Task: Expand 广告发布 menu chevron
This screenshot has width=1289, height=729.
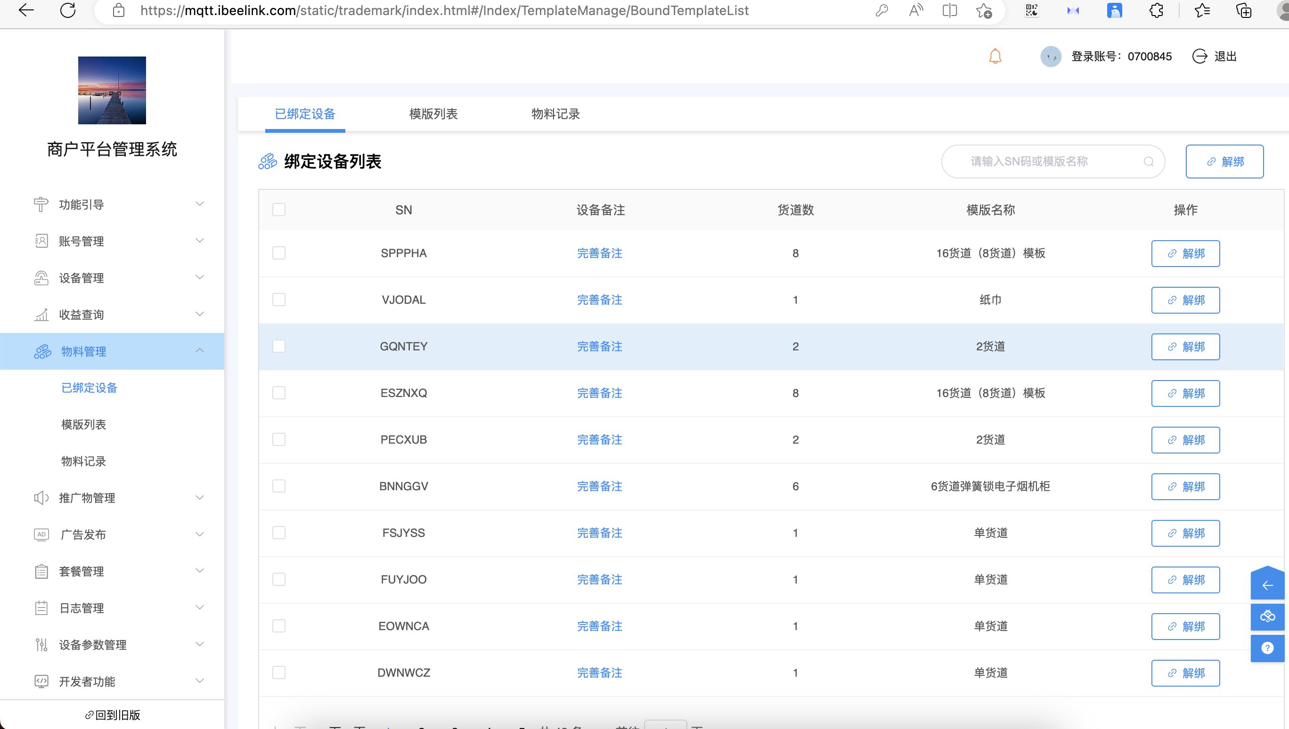Action: point(199,534)
